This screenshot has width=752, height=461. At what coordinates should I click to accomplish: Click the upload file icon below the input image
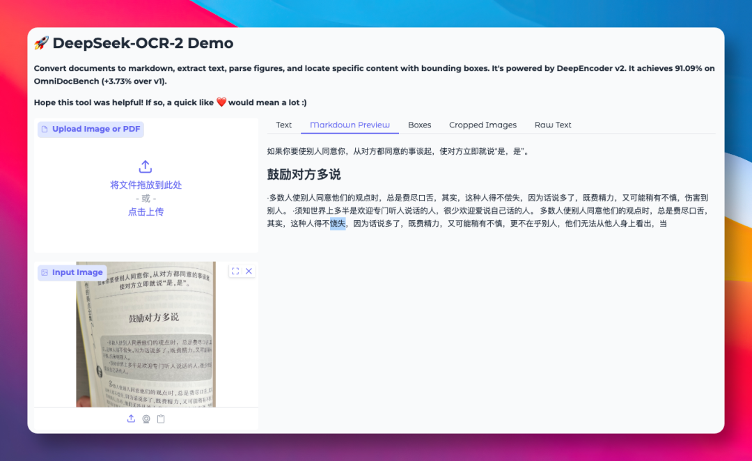point(131,419)
